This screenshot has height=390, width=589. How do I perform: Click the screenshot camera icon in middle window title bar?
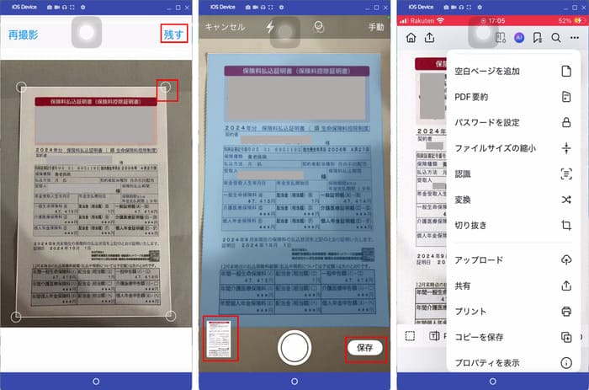click(x=248, y=7)
